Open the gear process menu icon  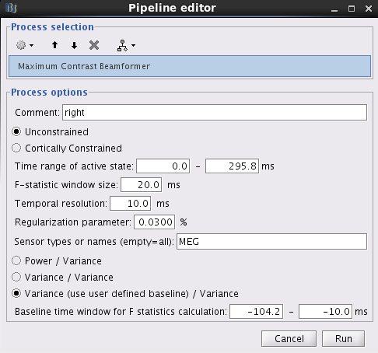click(x=21, y=45)
